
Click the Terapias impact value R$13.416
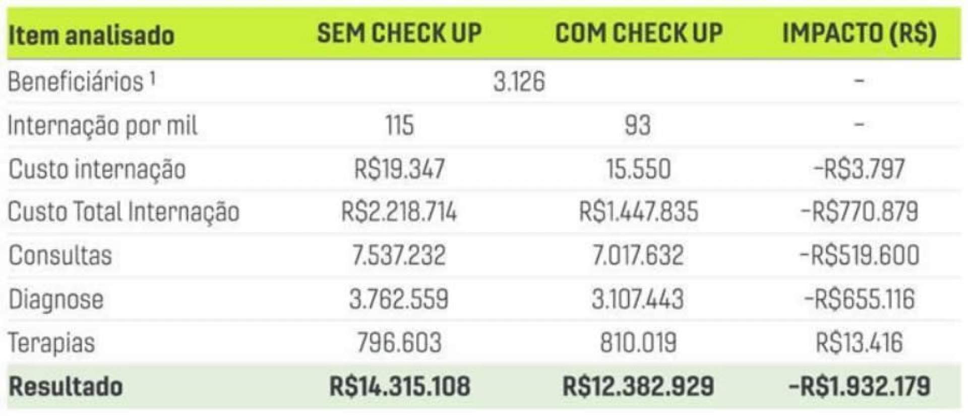click(x=859, y=343)
